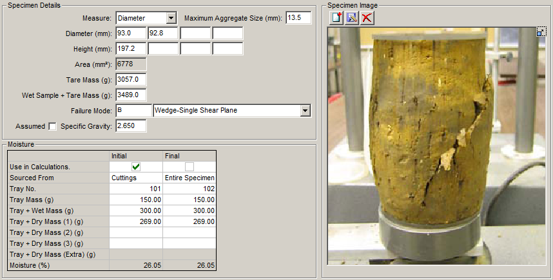The image size is (553, 280).
Task: Uncheck Use in Calculations for Initial moisture
Action: 136,167
